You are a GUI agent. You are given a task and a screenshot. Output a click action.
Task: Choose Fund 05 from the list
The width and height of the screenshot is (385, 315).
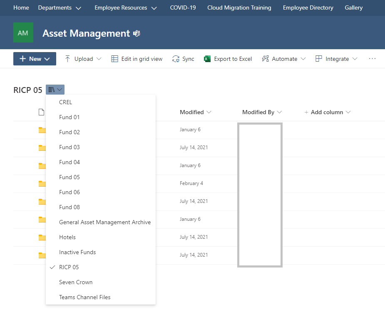click(x=101, y=177)
